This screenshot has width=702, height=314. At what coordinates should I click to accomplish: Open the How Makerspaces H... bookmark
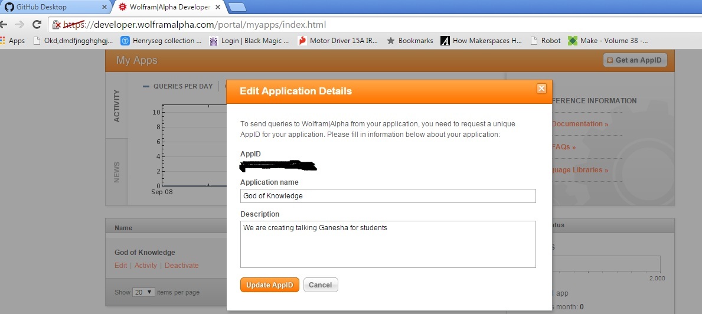(482, 41)
